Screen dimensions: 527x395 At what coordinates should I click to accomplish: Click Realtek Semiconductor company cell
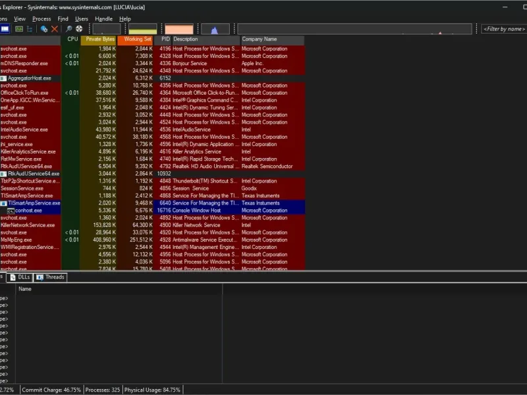point(267,167)
